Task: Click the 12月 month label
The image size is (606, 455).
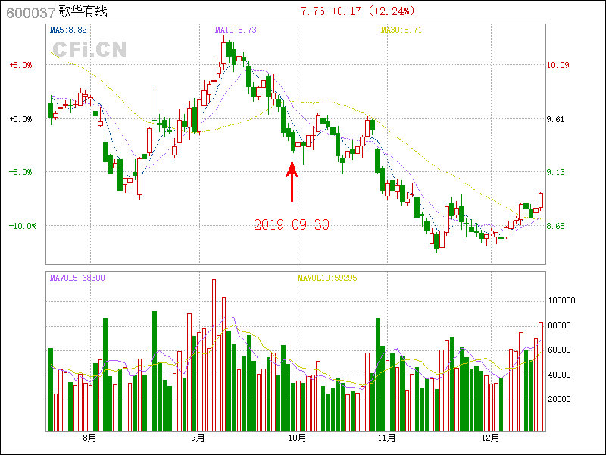Action: pos(491,438)
